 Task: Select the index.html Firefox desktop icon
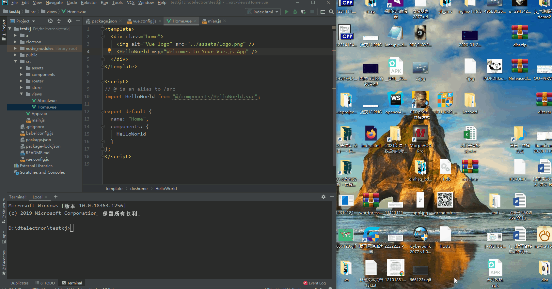(371, 137)
